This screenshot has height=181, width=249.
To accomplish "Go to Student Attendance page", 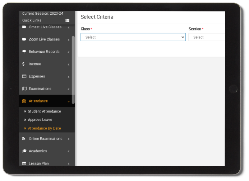I will tap(44, 111).
